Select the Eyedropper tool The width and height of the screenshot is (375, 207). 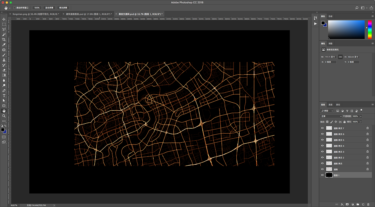4,45
